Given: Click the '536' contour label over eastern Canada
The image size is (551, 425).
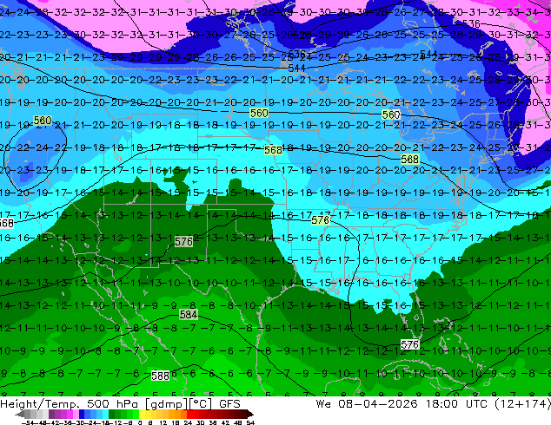Looking at the screenshot, I should (x=471, y=23).
